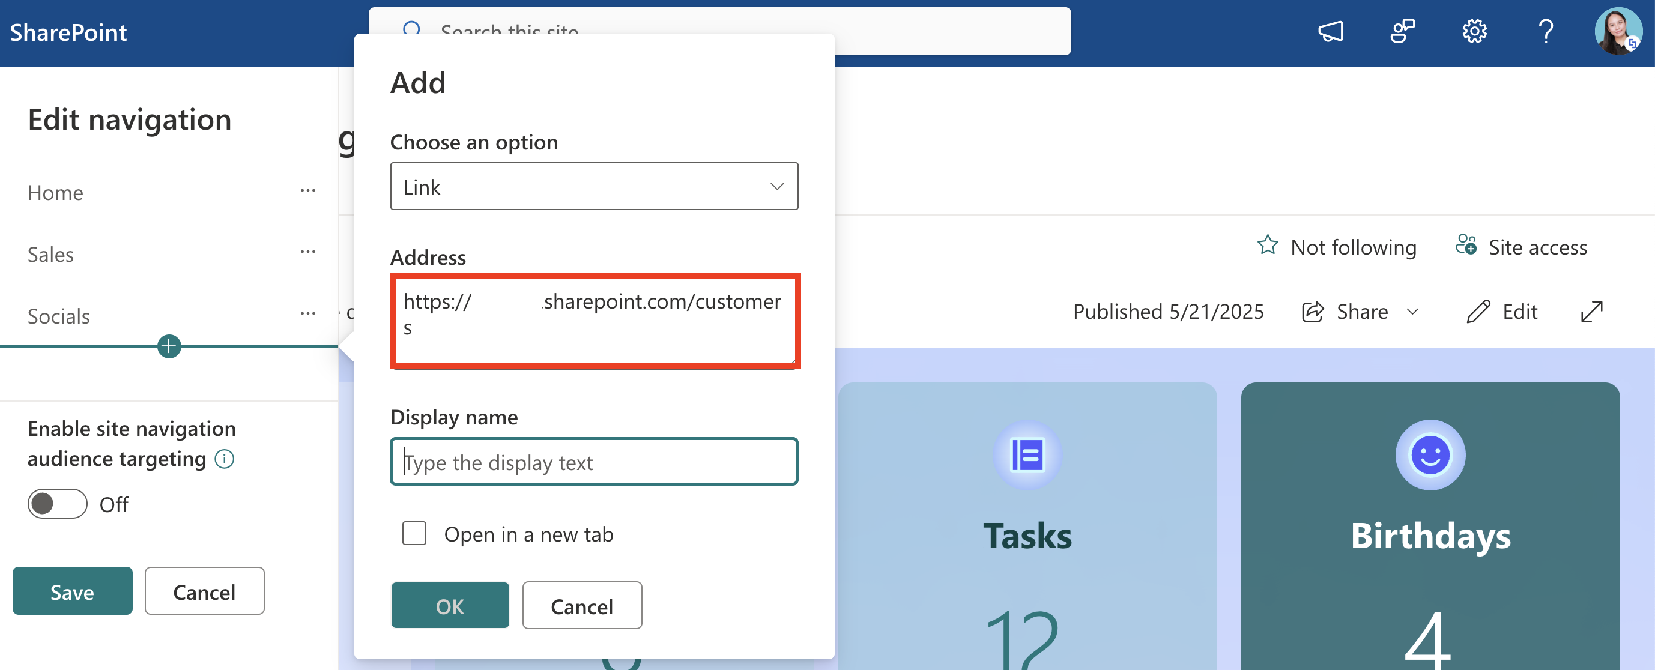The image size is (1655, 670).
Task: Click the chat people icon in header
Action: (1402, 31)
